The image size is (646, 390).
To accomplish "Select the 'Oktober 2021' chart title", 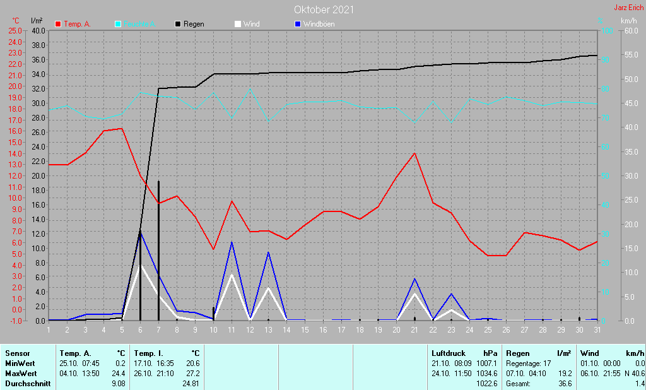I will (324, 9).
